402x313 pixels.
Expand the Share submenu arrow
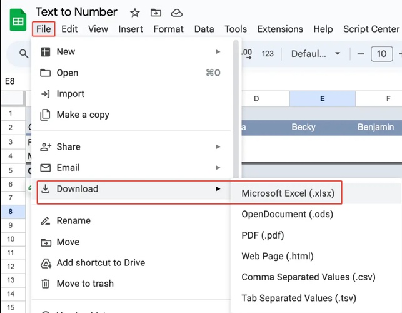click(218, 146)
